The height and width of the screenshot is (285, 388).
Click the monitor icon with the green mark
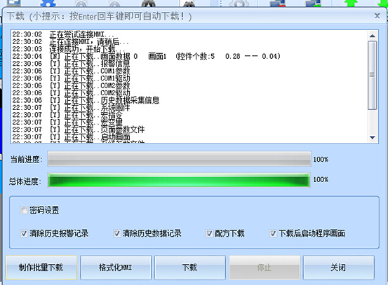click(314, 3)
